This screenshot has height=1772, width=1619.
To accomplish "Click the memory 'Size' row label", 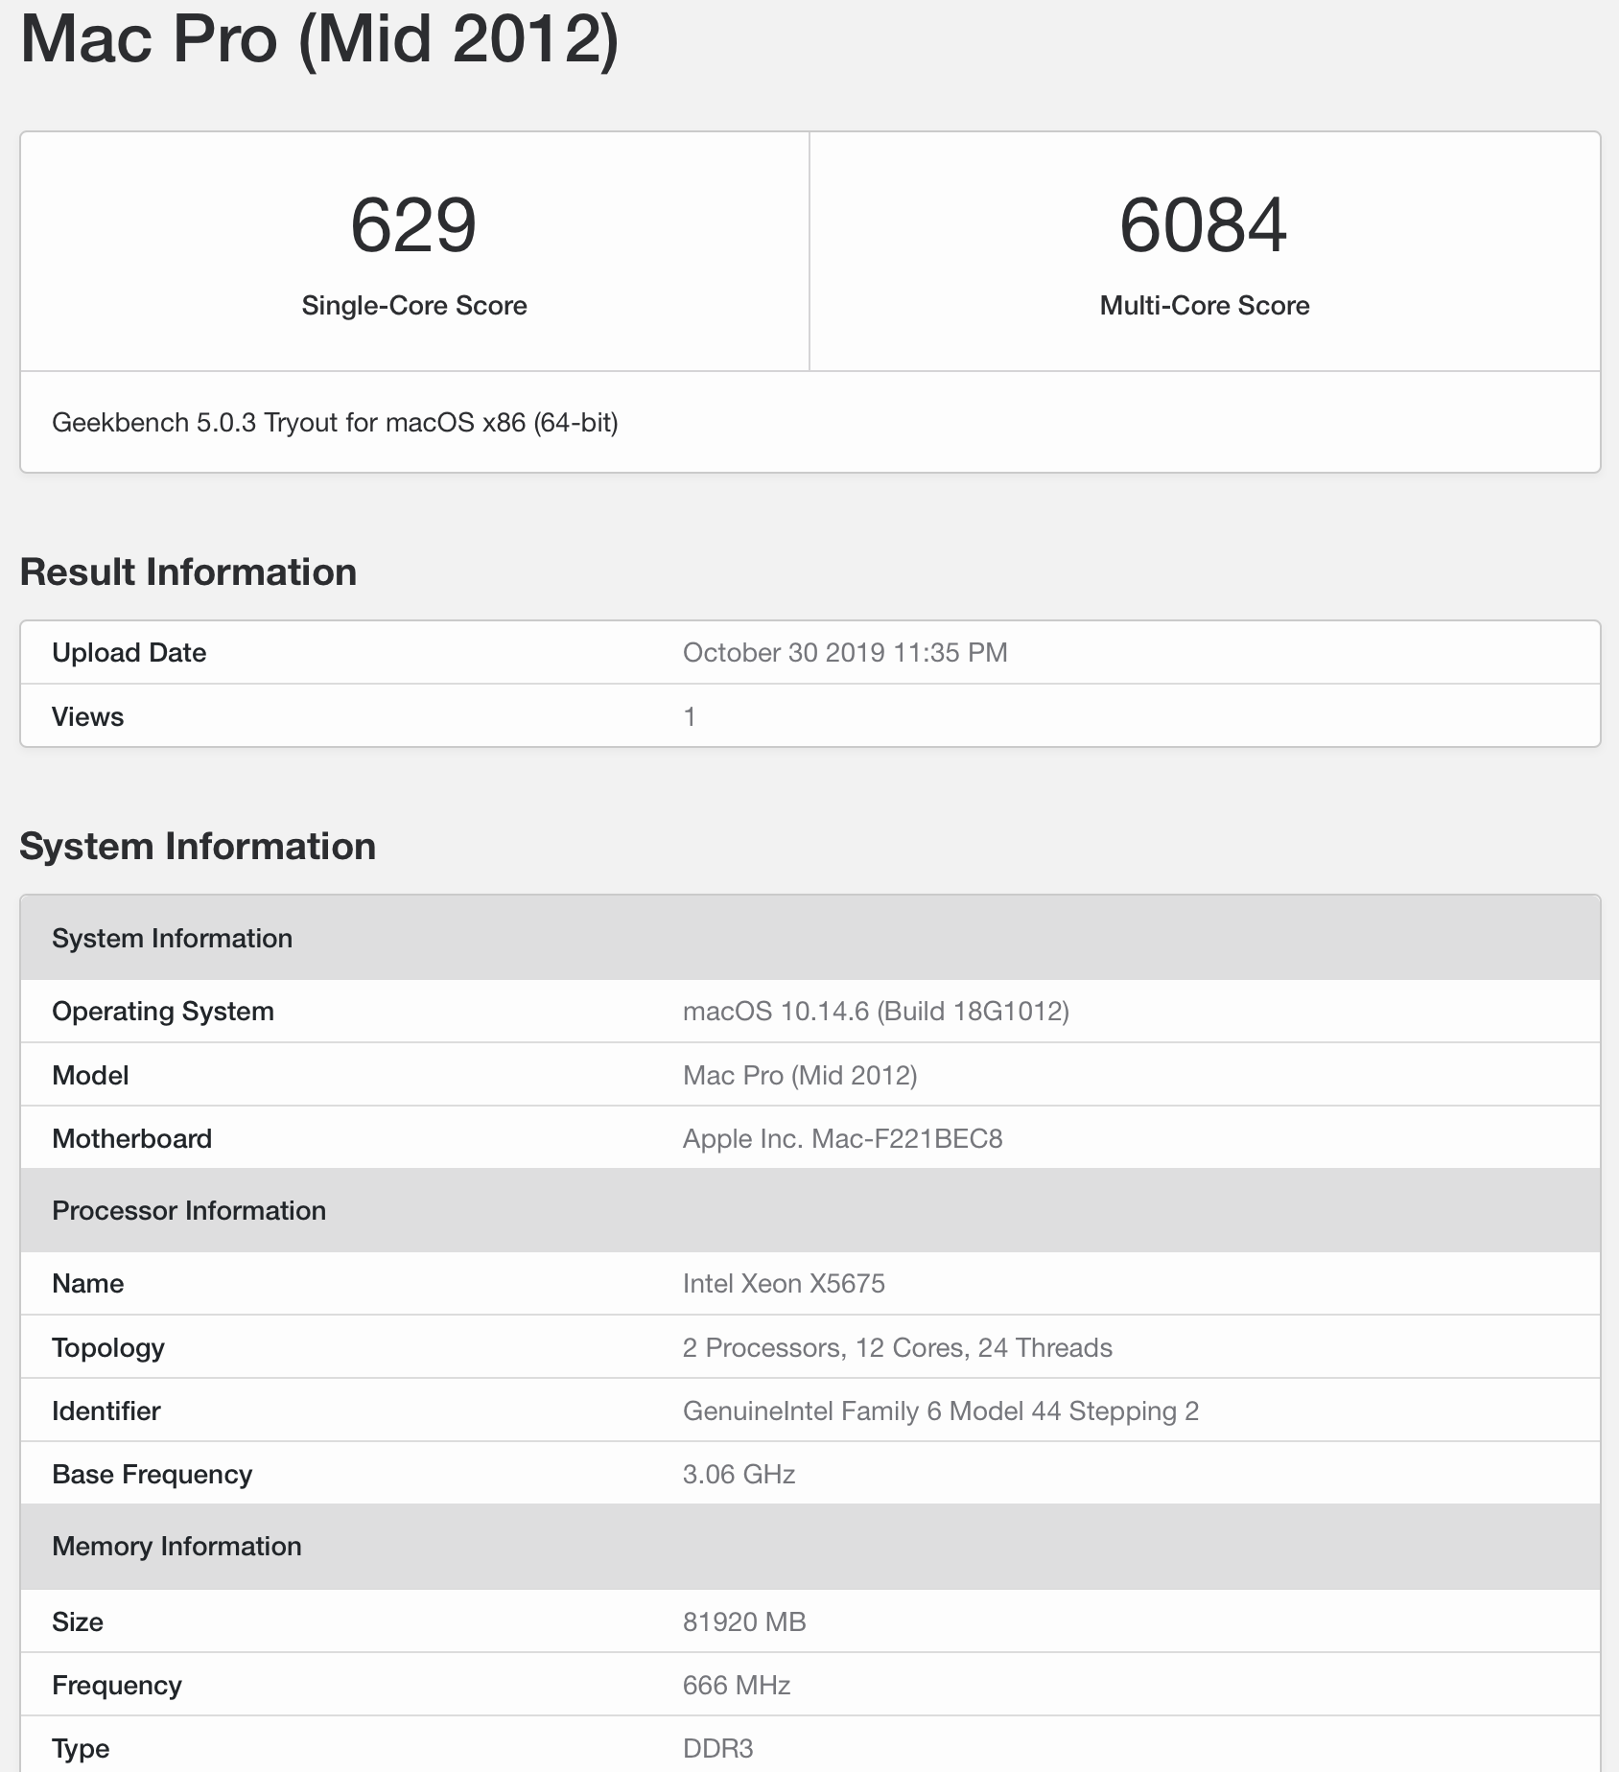I will coord(78,1622).
